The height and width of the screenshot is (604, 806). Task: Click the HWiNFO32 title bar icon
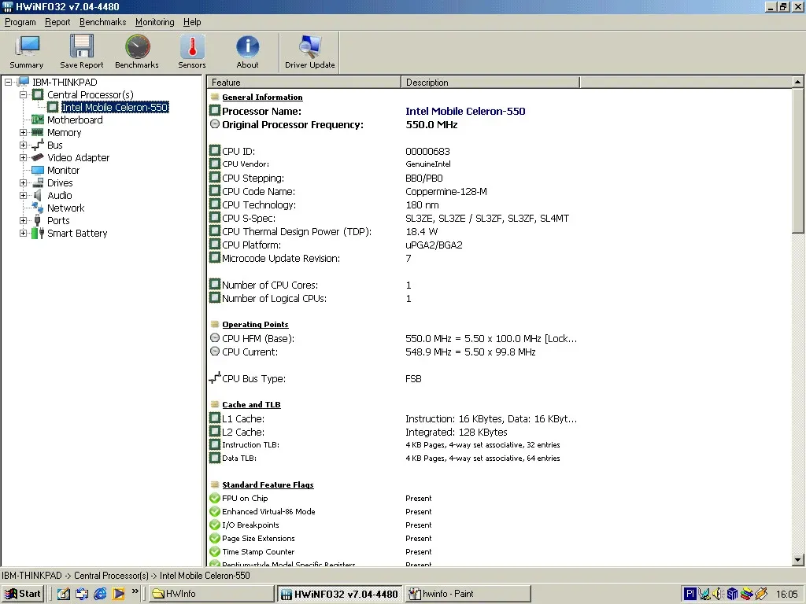8,6
